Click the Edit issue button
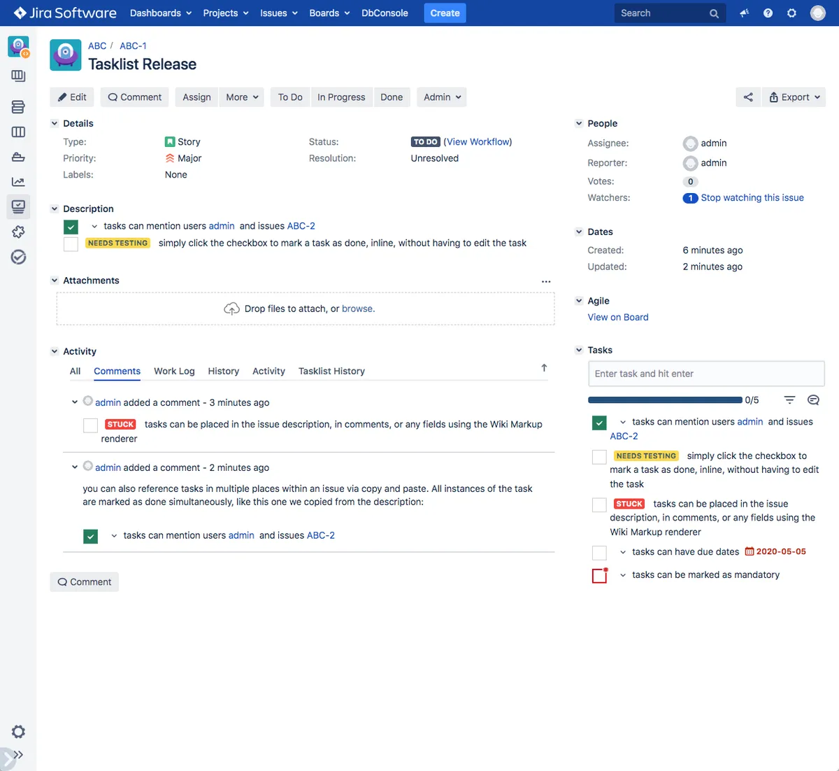Image resolution: width=839 pixels, height=771 pixels. click(72, 97)
